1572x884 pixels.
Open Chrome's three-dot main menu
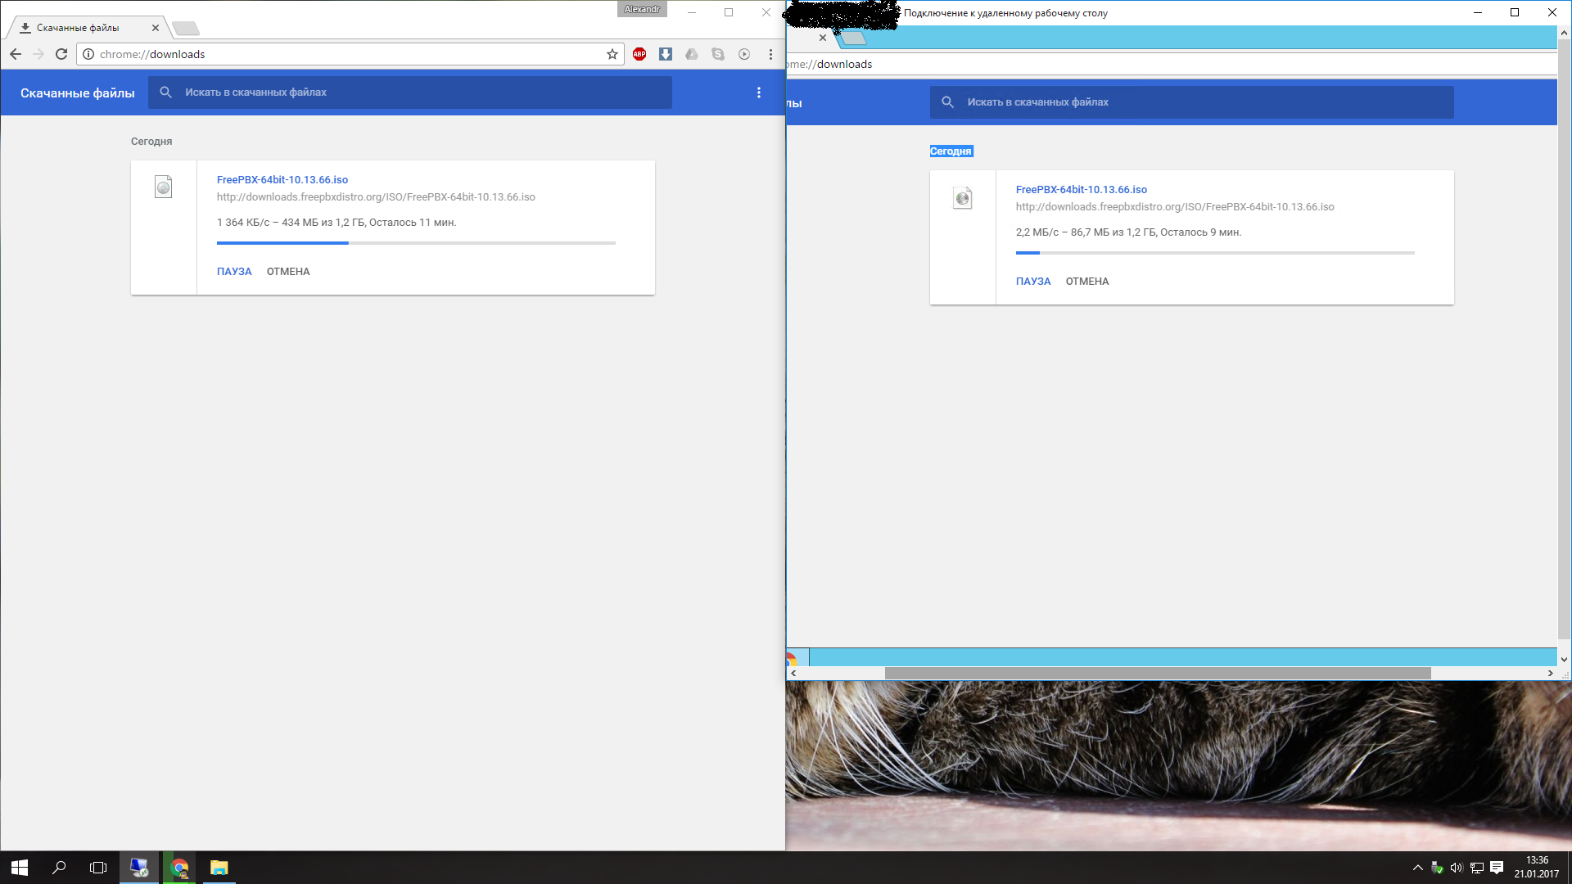770,54
